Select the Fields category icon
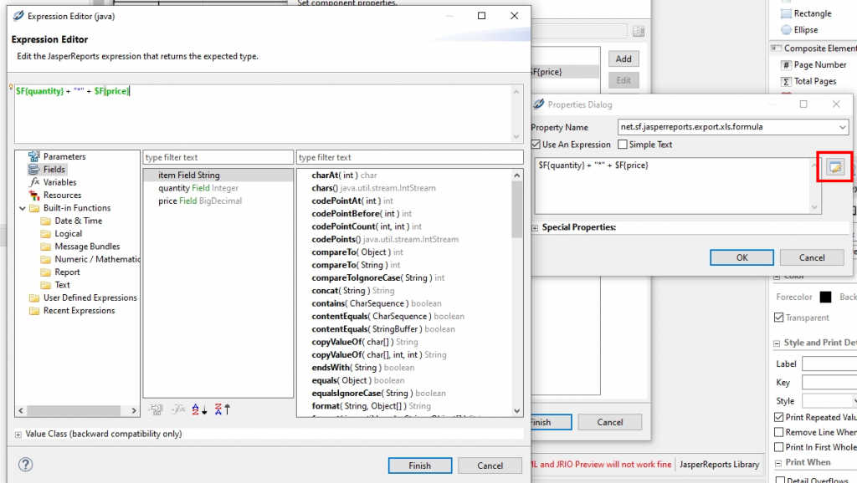This screenshot has height=483, width=857. tap(33, 170)
